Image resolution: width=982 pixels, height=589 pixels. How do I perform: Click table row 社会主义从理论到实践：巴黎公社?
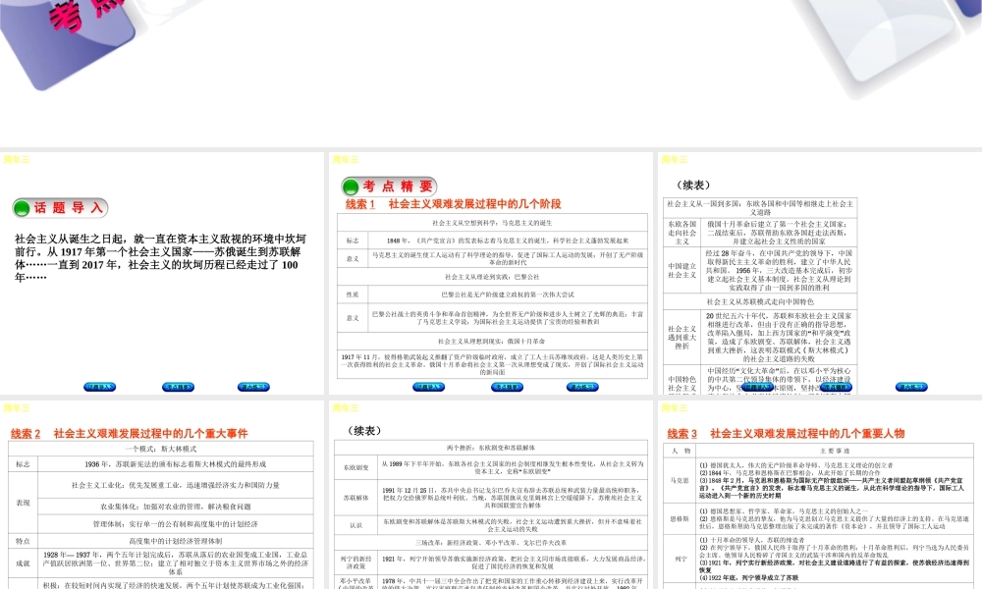tap(492, 277)
